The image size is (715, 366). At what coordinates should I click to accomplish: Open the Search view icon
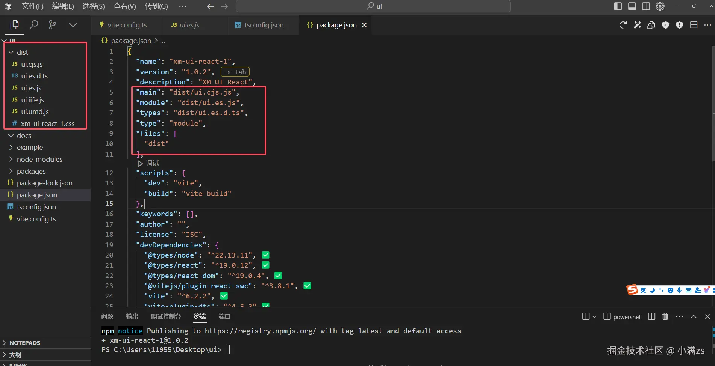click(34, 25)
